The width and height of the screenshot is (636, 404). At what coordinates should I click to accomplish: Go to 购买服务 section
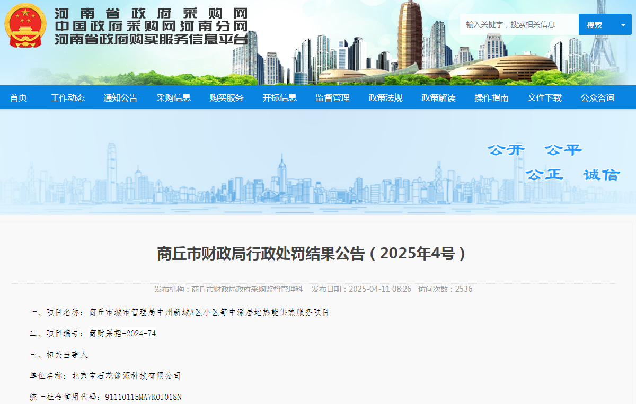[226, 97]
